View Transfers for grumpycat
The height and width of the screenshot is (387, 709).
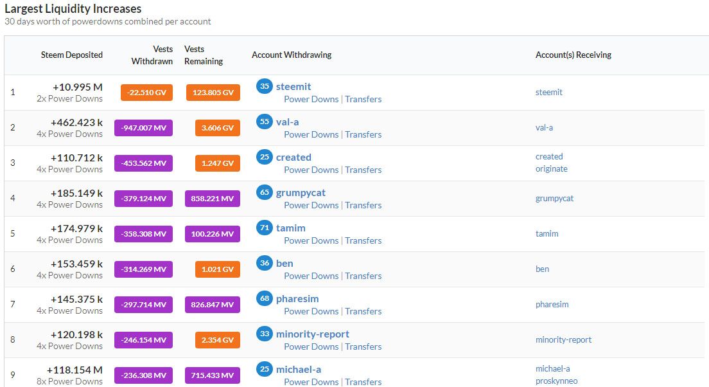(x=363, y=205)
